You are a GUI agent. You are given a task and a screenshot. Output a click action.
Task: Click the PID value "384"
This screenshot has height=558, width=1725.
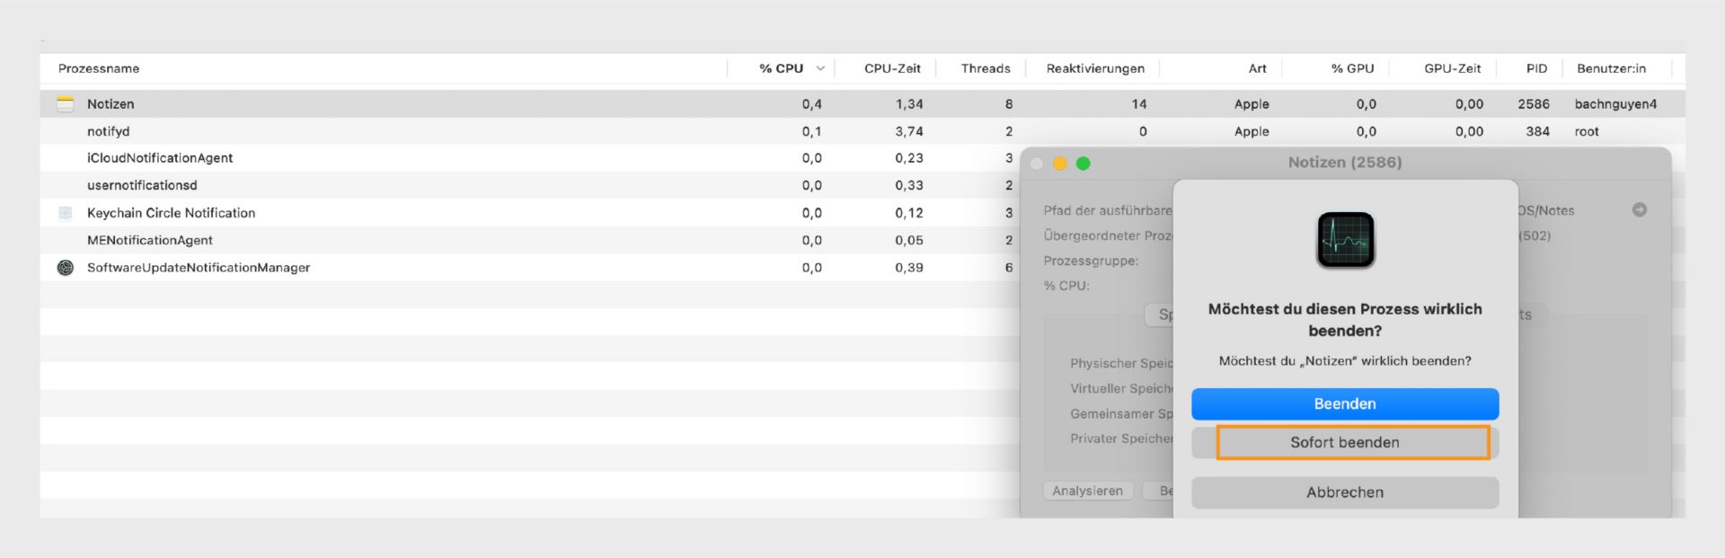pyautogui.click(x=1538, y=131)
